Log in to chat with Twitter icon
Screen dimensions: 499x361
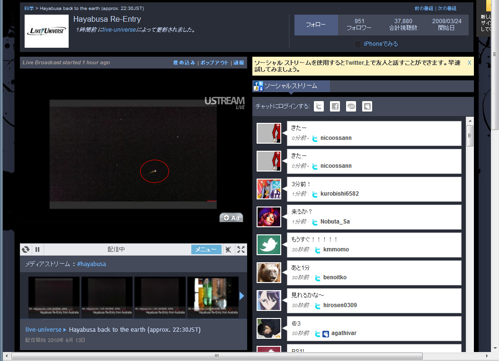[x=319, y=106]
